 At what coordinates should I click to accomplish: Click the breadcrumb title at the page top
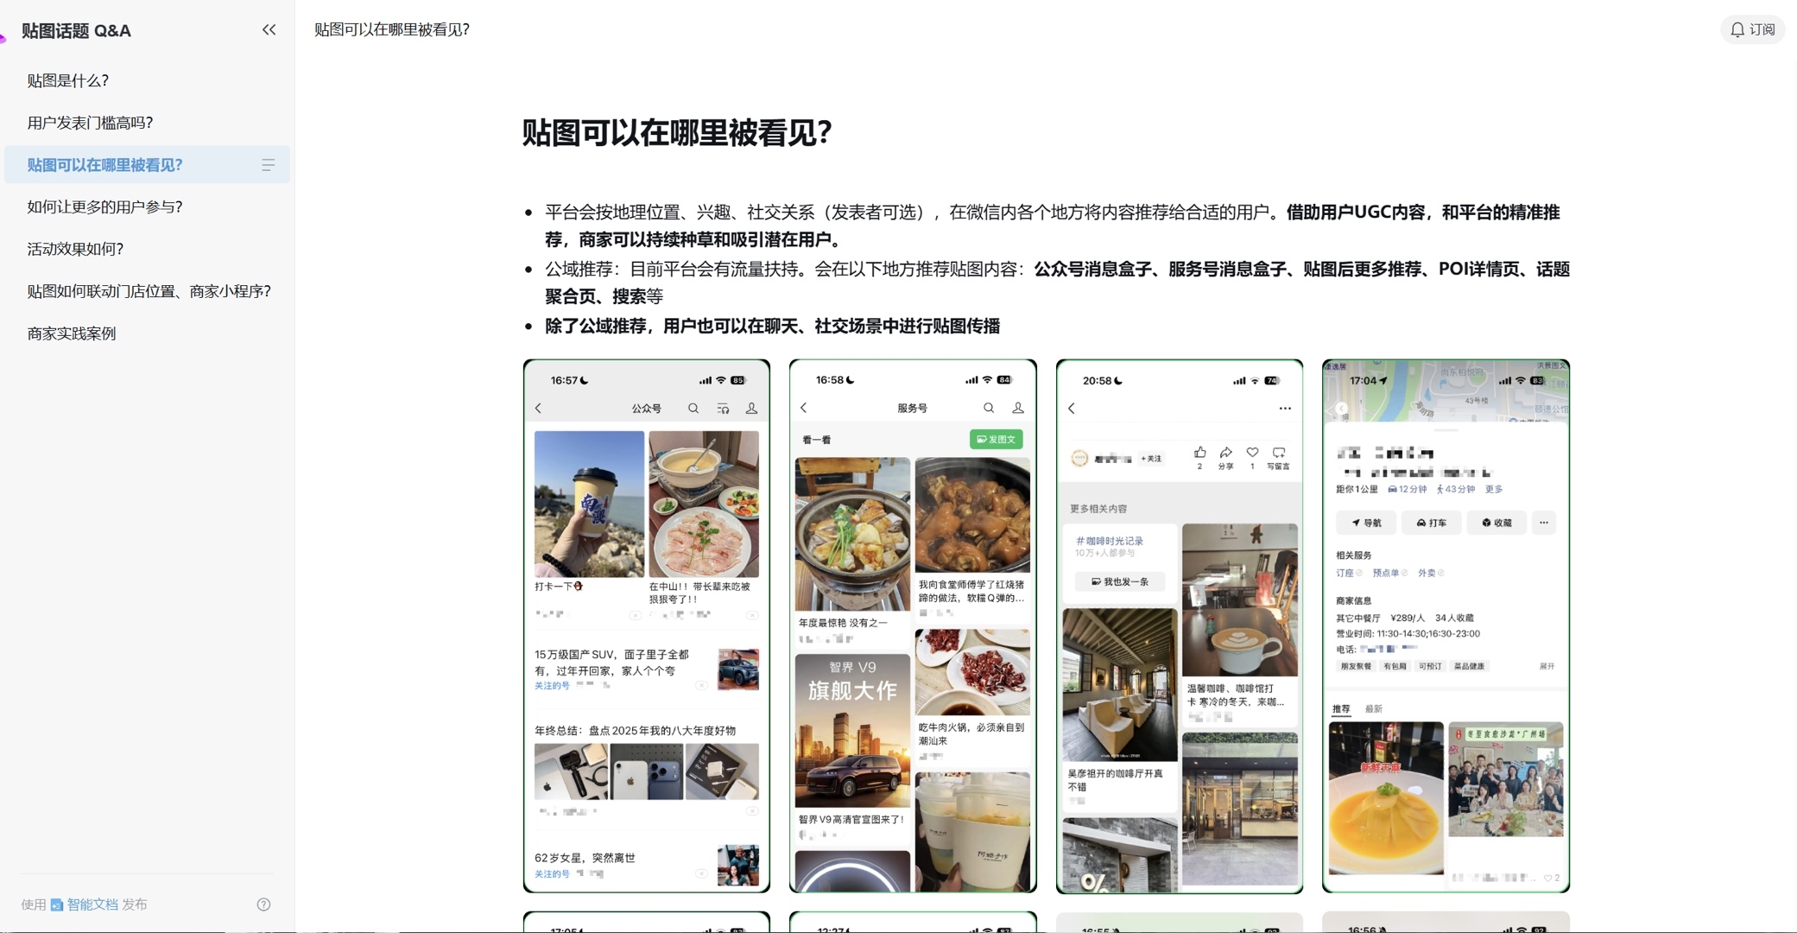(x=392, y=29)
